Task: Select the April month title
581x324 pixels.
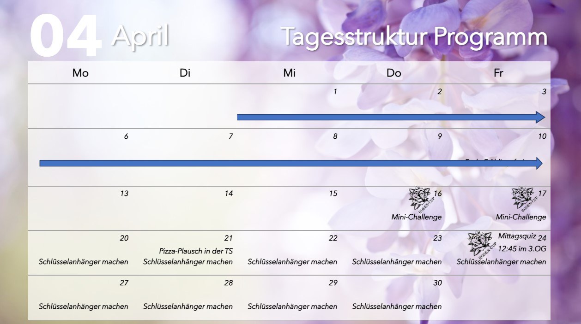Action: (x=141, y=36)
